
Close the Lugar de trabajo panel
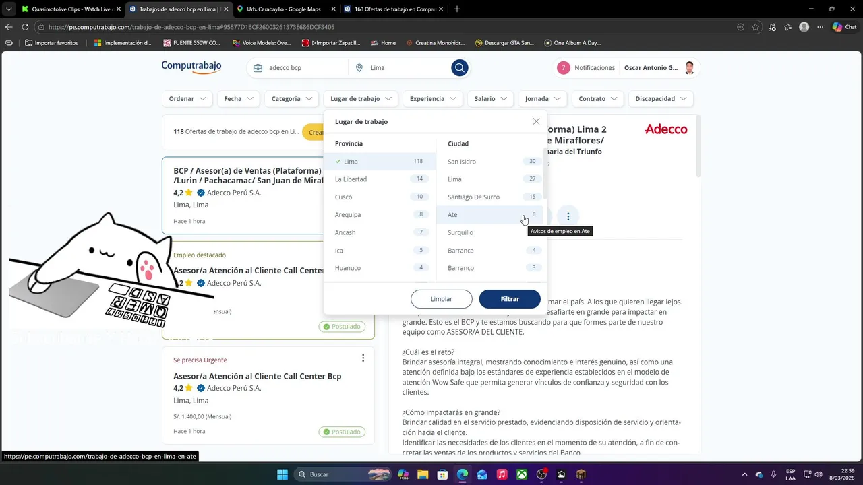[x=536, y=121]
